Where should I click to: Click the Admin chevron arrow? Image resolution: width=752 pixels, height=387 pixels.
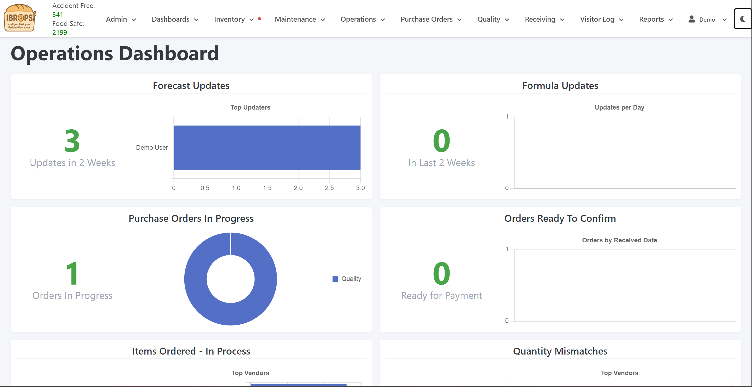coord(134,20)
